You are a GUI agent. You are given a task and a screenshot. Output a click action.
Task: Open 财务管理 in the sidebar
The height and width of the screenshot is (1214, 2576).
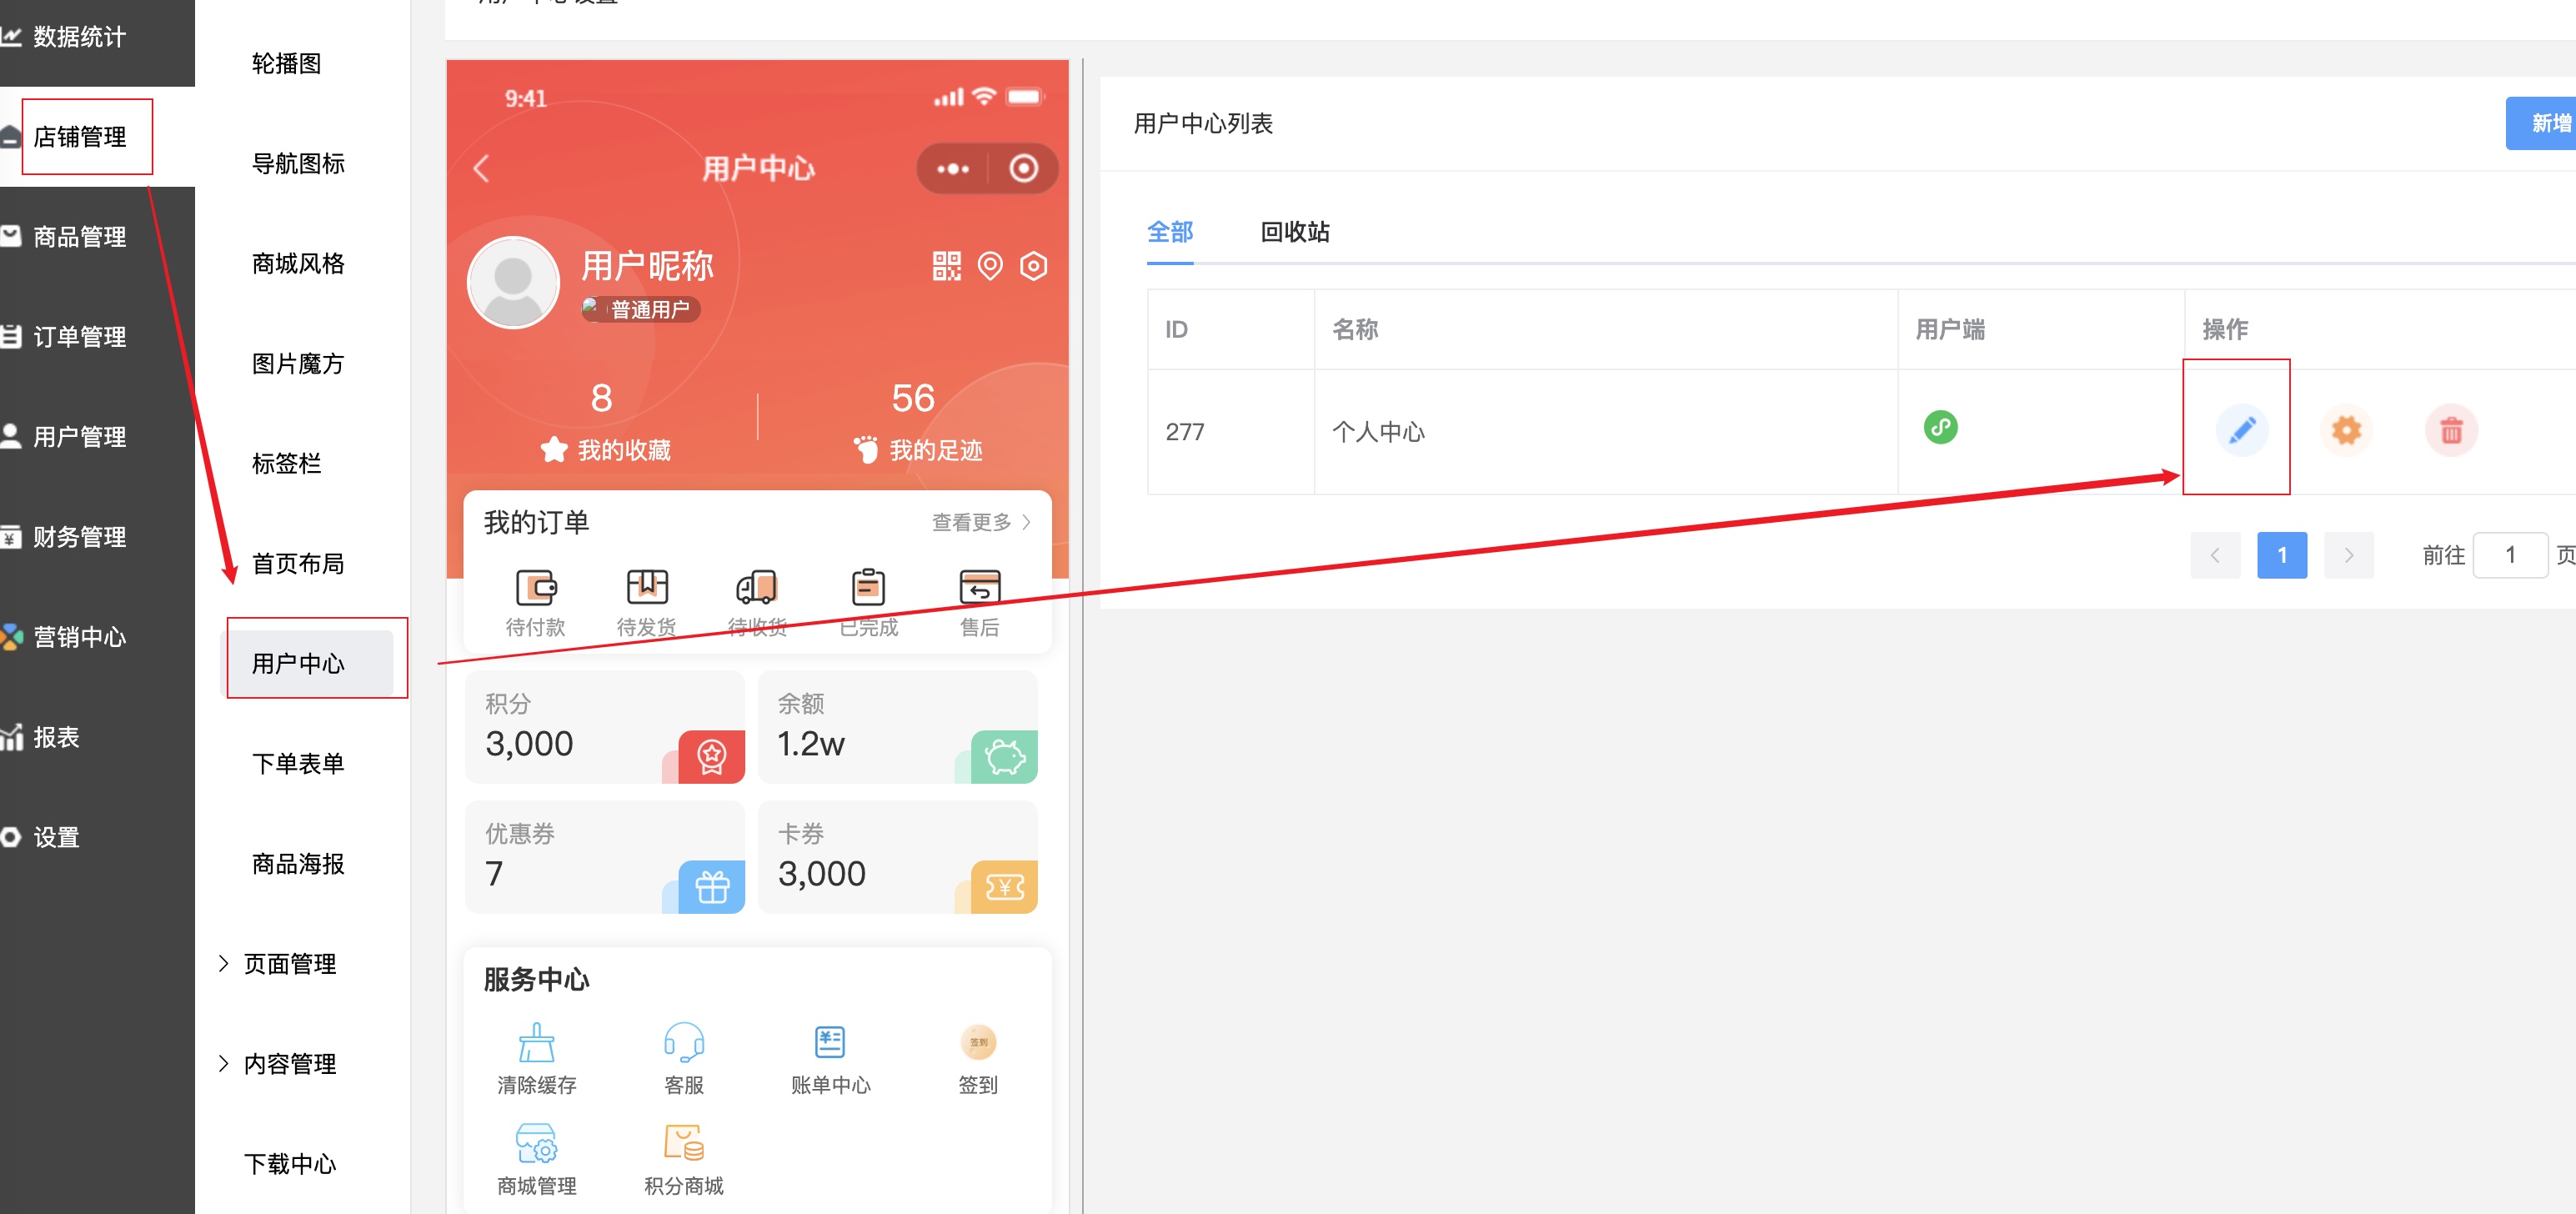coord(80,537)
